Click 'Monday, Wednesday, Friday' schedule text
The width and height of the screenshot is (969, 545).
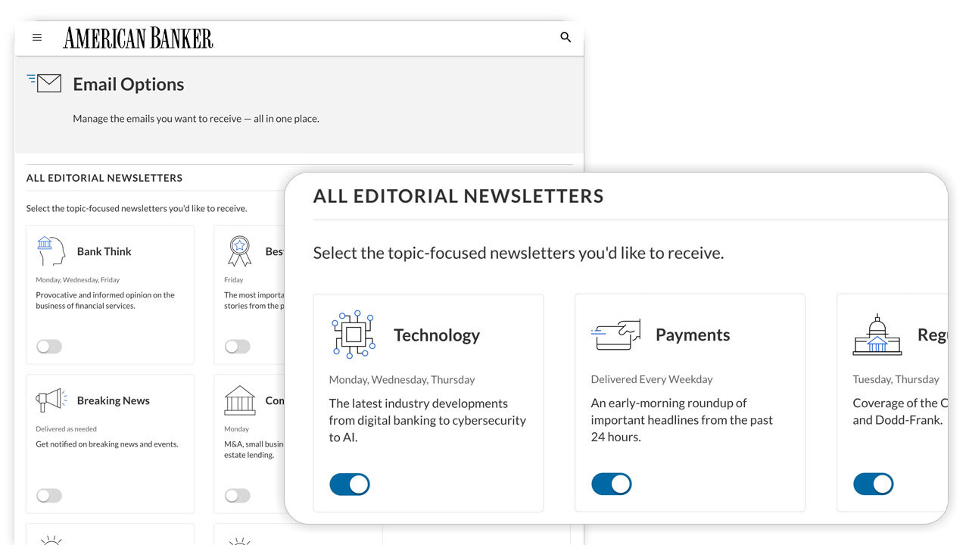click(x=78, y=279)
